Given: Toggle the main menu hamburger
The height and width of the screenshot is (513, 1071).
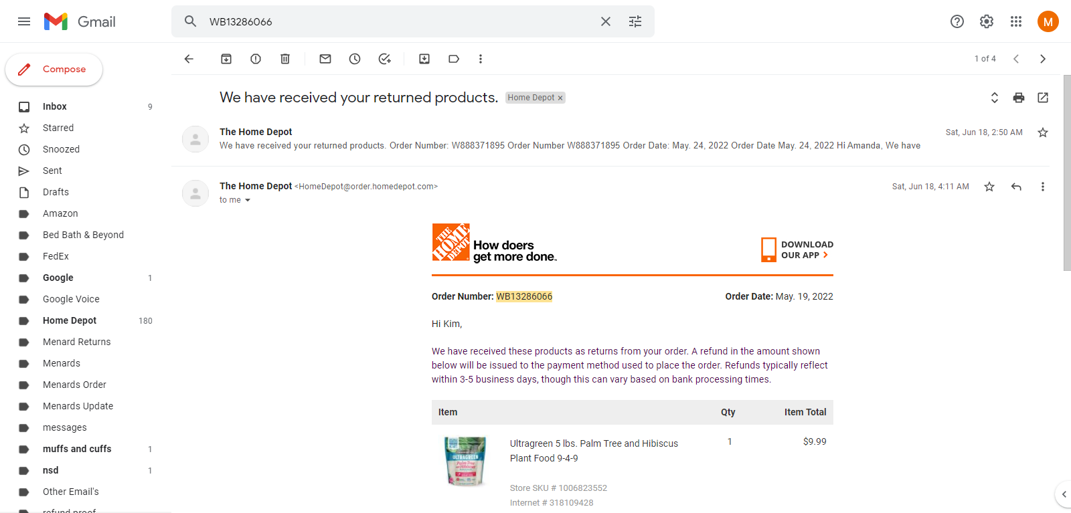Looking at the screenshot, I should 24,21.
